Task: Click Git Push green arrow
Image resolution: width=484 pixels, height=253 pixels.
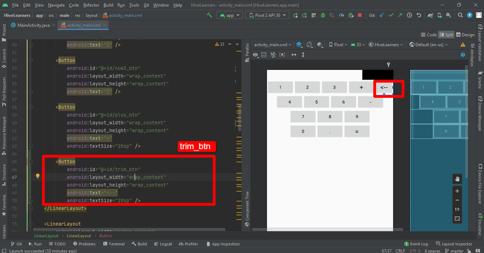Action: pyautogui.click(x=400, y=15)
